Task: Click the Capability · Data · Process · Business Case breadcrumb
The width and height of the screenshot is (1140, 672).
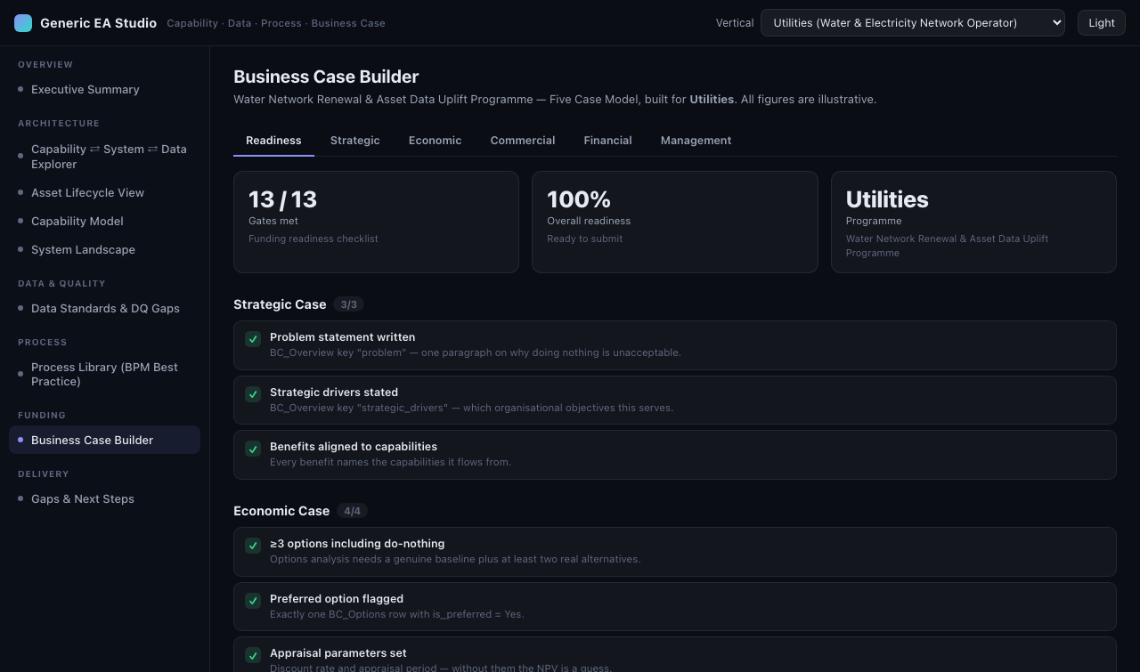Action: (x=276, y=23)
